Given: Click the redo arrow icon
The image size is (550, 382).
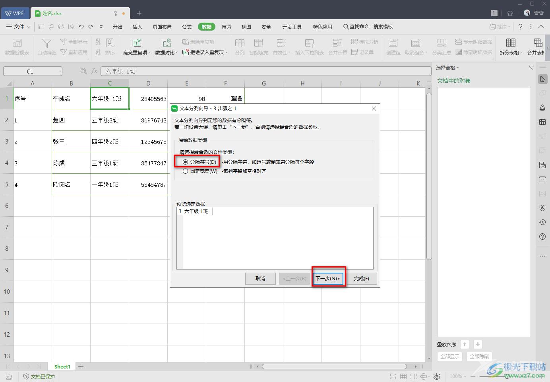Looking at the screenshot, I should pyautogui.click(x=91, y=27).
